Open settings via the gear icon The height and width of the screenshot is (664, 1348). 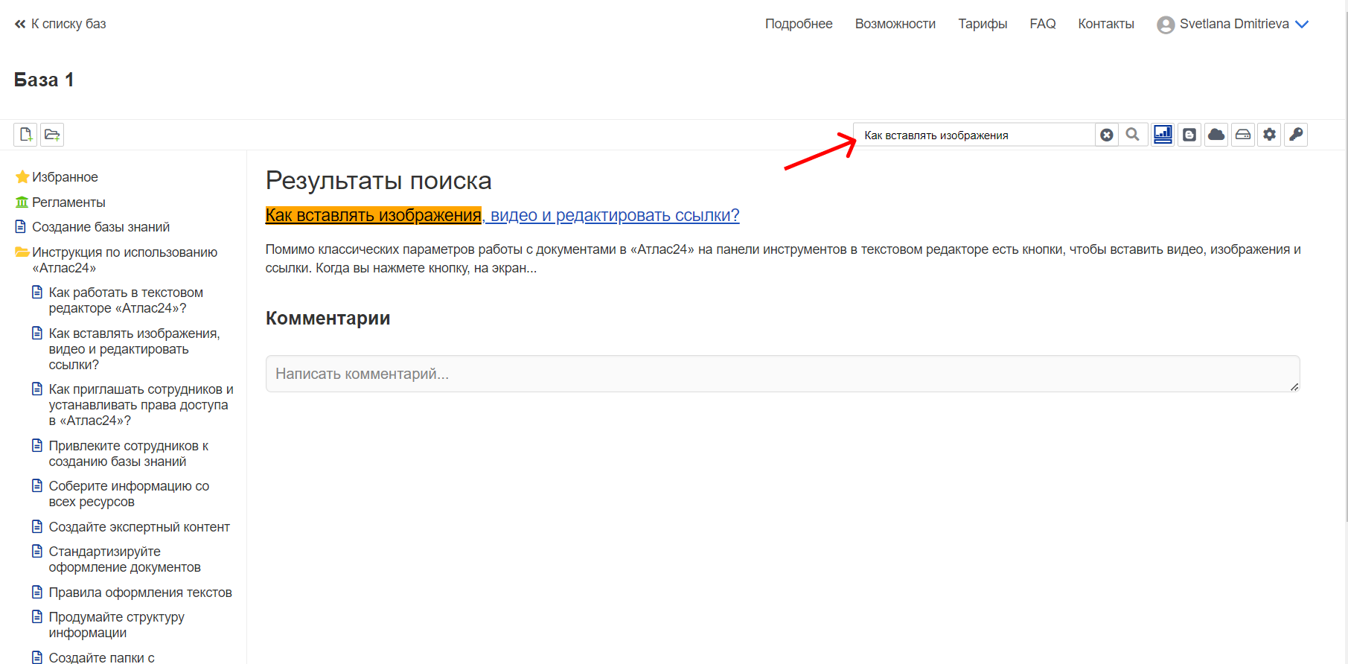point(1270,135)
